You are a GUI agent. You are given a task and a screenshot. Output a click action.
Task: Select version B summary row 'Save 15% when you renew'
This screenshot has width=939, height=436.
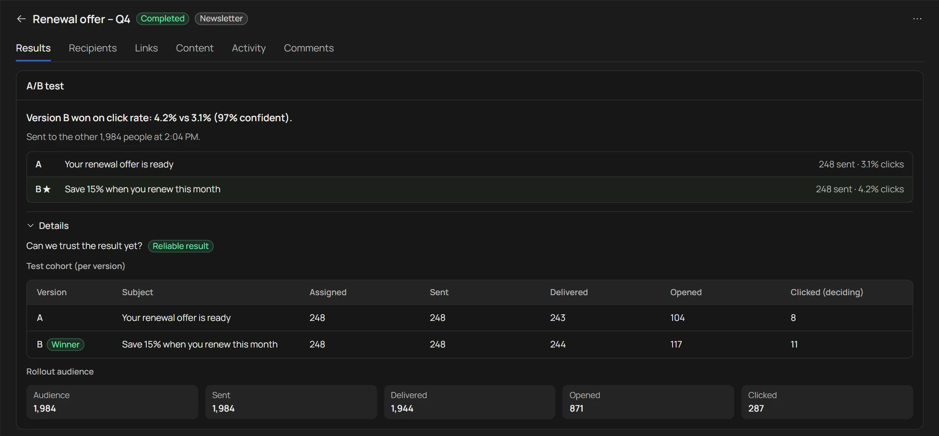point(469,189)
